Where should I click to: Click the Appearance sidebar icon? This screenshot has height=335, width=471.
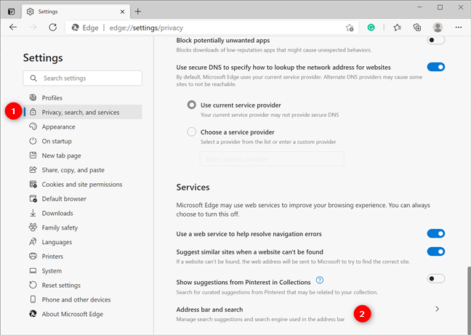33,126
